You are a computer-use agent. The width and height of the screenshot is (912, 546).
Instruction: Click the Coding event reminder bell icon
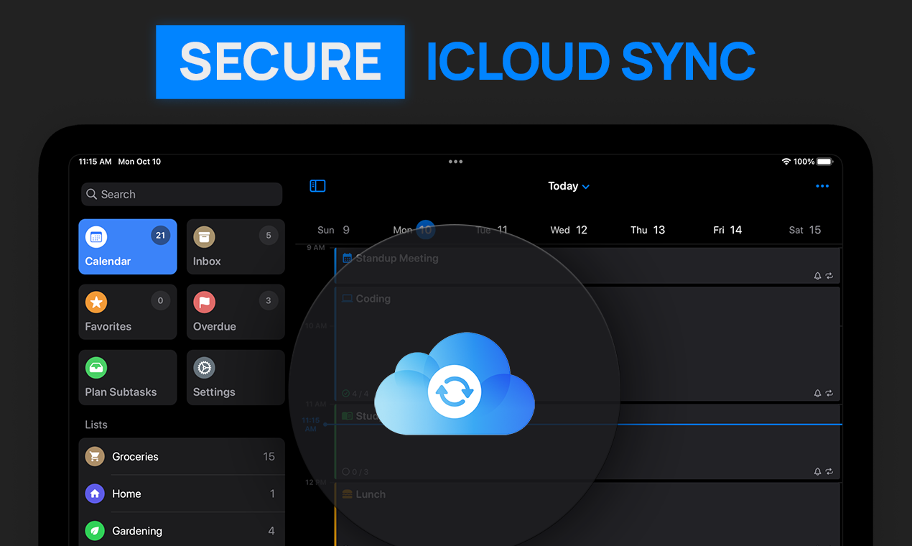pos(817,393)
